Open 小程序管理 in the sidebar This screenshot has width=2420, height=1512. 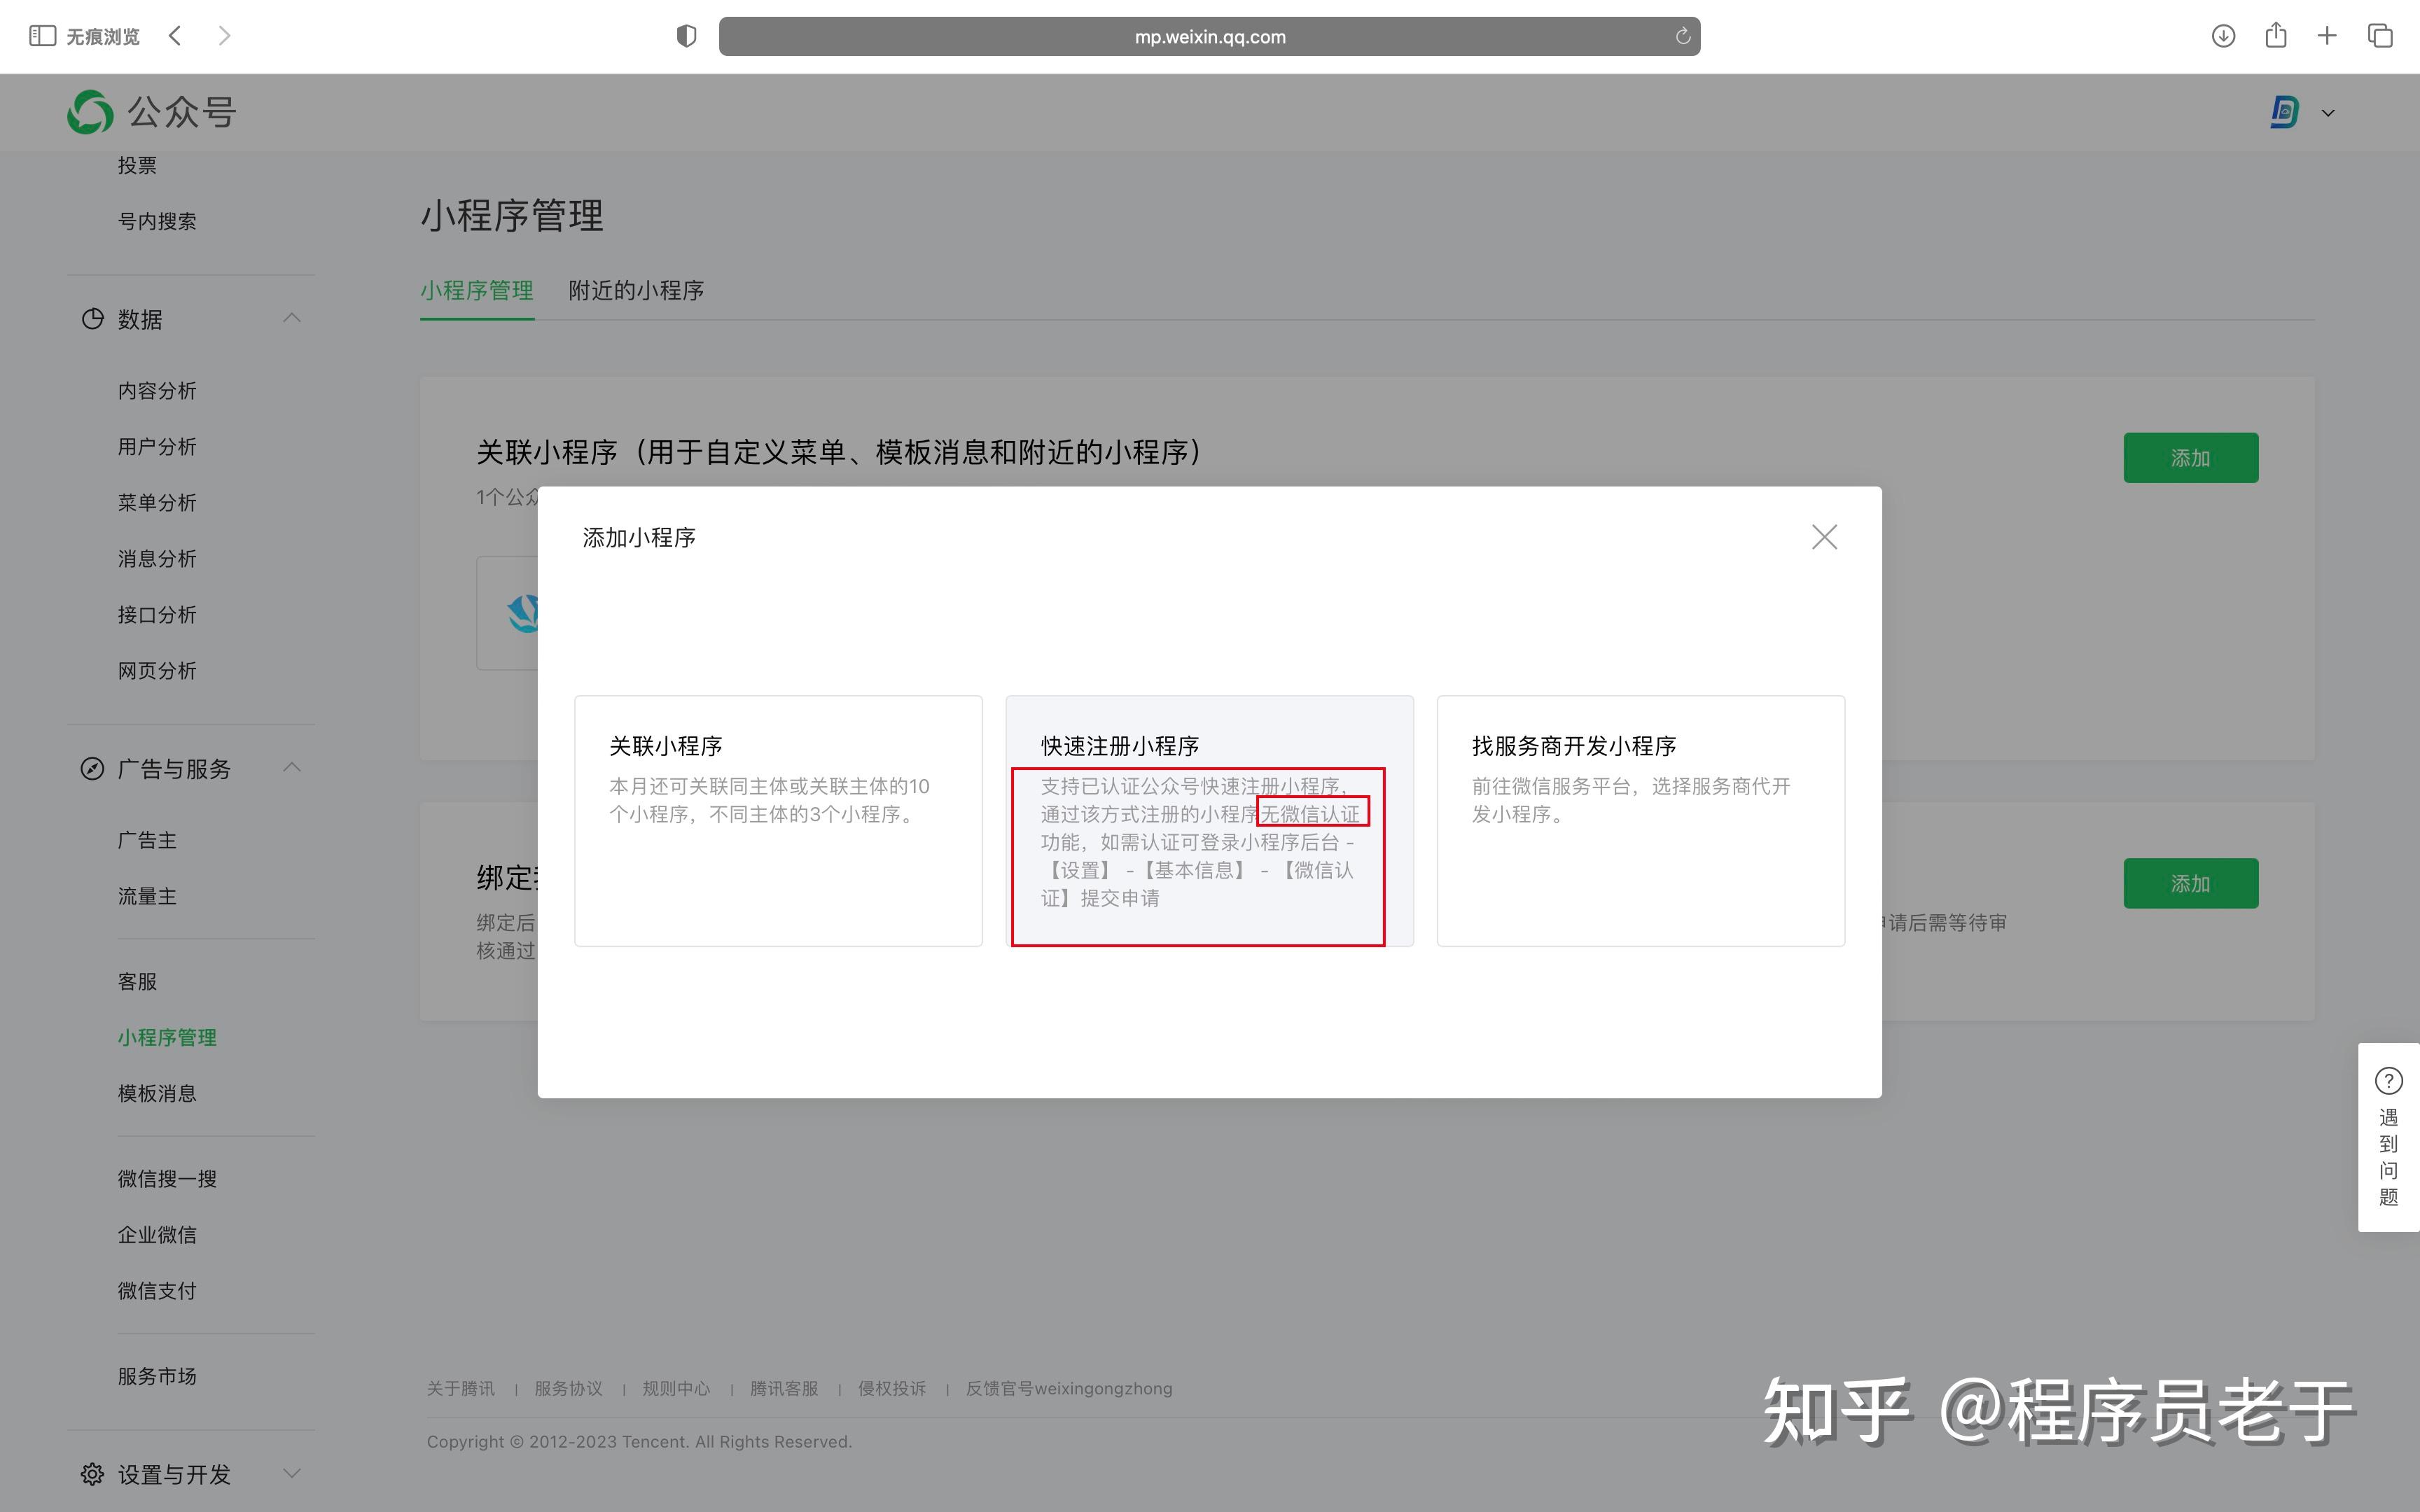tap(167, 1038)
